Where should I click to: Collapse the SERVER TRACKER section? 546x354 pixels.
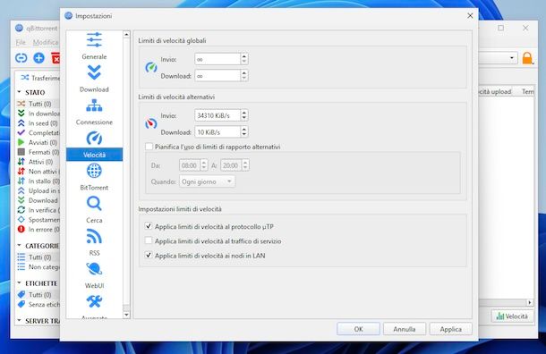click(19, 321)
